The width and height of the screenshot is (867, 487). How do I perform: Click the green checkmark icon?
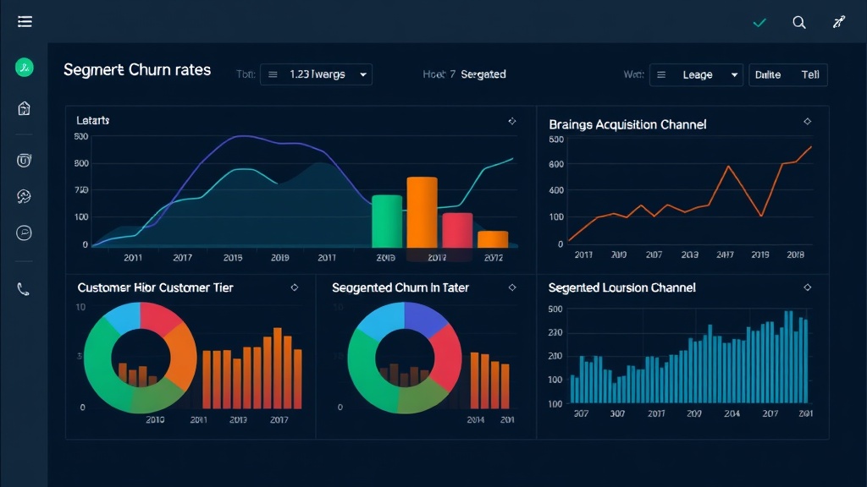[x=759, y=23]
